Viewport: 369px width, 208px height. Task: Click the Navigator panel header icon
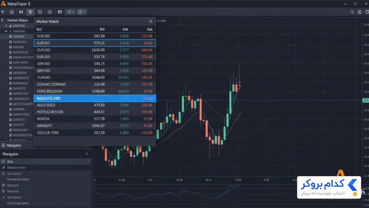(x=3, y=145)
